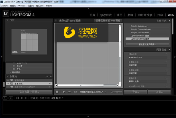Switch to the 书籍 module

click(130, 15)
